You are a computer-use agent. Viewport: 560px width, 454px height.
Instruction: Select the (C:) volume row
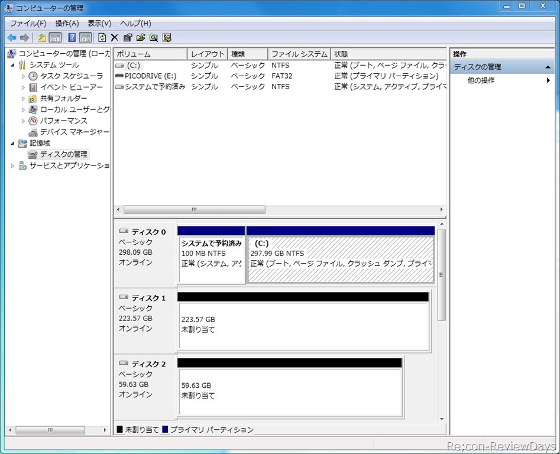(x=280, y=65)
